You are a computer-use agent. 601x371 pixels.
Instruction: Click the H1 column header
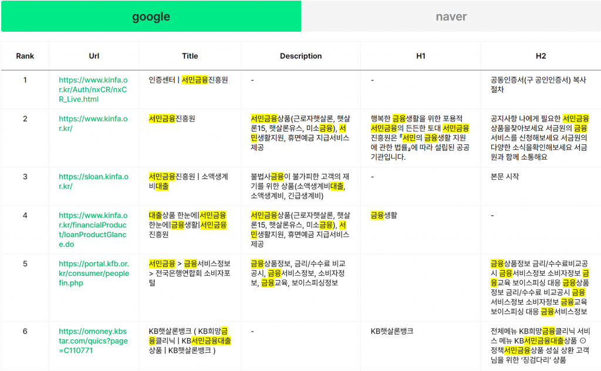421,56
